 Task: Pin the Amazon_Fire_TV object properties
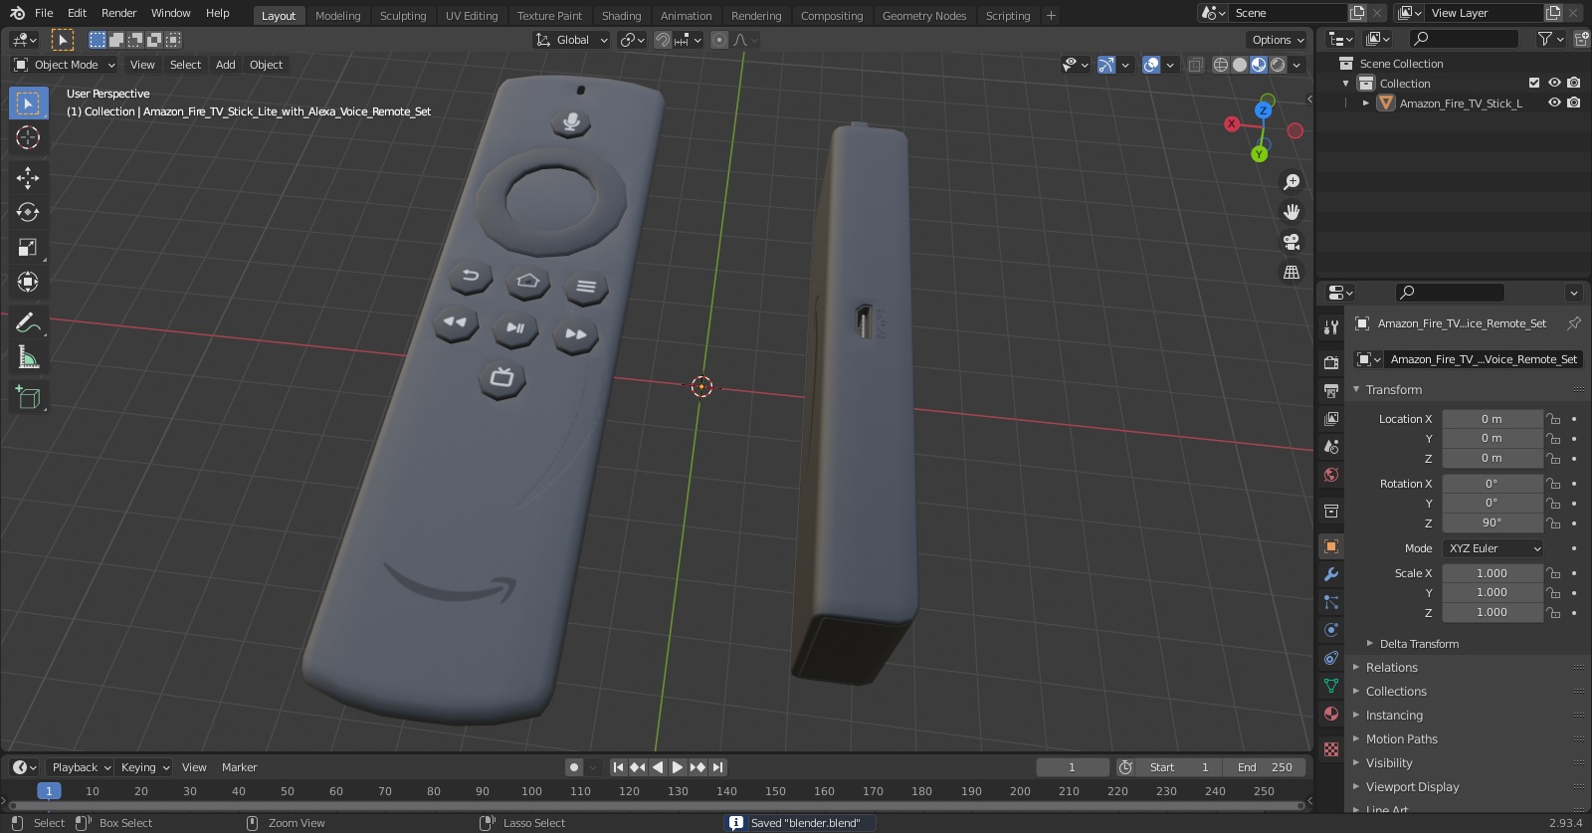(1574, 323)
